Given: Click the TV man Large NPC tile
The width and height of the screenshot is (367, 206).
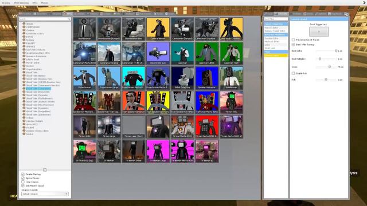Looking at the screenshot, I should point(109,127).
